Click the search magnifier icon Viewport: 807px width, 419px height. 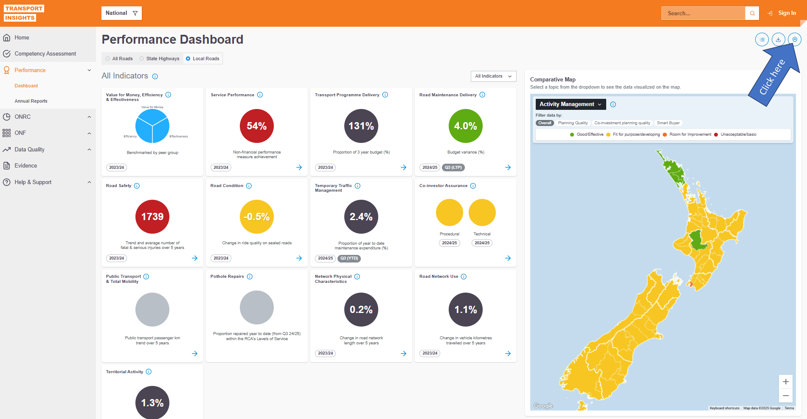[752, 13]
